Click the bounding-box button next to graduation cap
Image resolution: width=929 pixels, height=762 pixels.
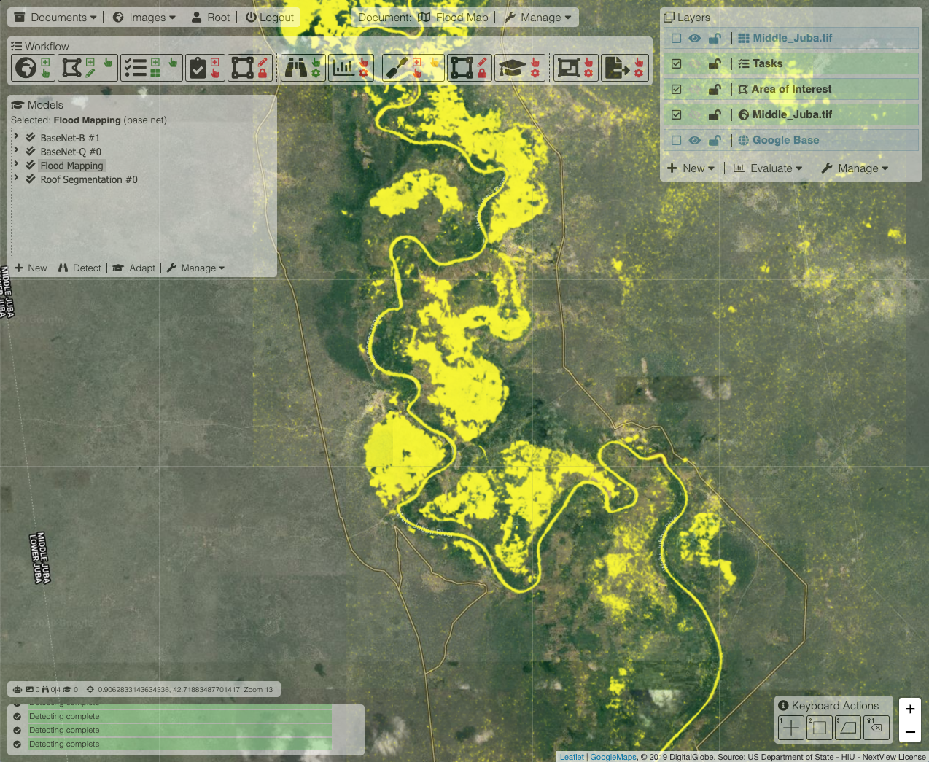coord(470,68)
